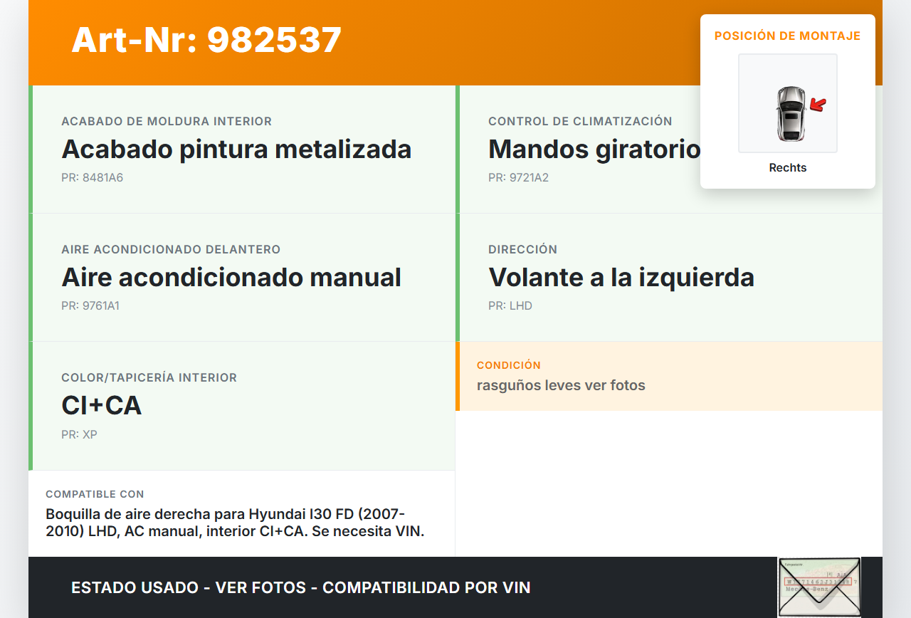
Task: Open the VIN envelope image in footer
Action: coord(819,587)
